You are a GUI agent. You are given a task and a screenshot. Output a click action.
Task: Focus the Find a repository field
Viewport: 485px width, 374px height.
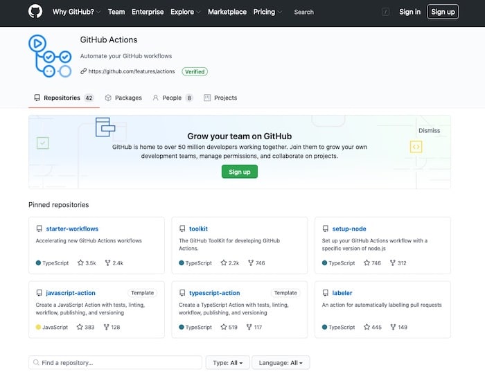(115, 362)
